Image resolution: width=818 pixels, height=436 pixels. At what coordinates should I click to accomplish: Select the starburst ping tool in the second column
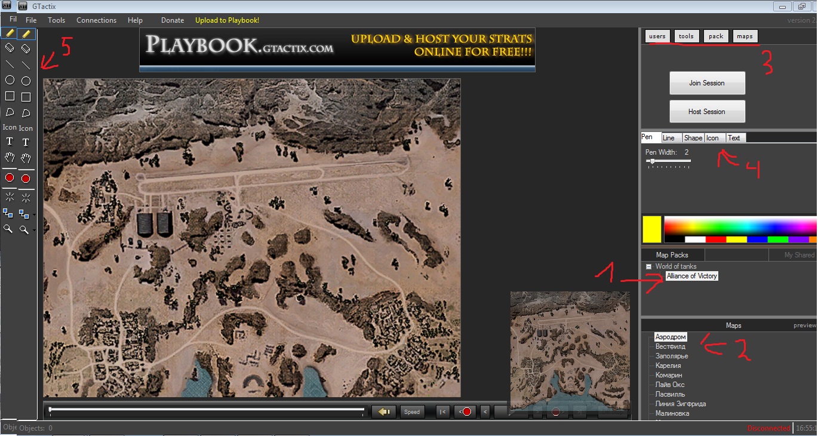pos(26,197)
